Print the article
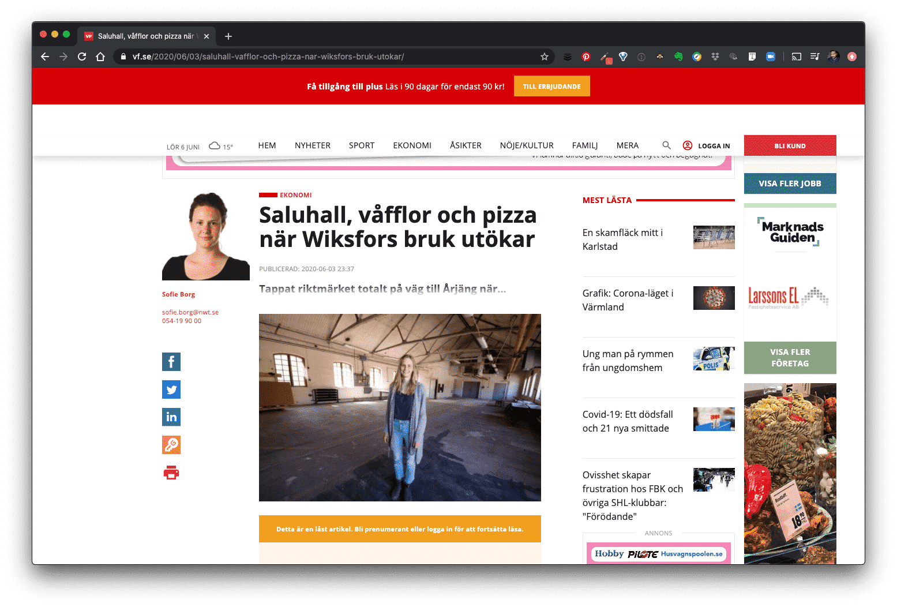The height and width of the screenshot is (607, 897). click(171, 473)
